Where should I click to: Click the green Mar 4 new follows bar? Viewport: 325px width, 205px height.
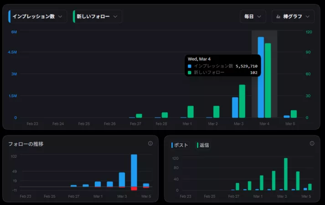(x=268, y=81)
